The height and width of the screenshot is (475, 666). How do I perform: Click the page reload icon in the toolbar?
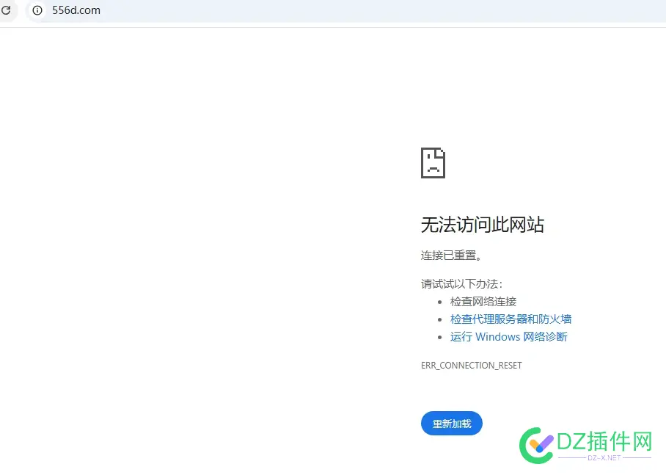[7, 11]
